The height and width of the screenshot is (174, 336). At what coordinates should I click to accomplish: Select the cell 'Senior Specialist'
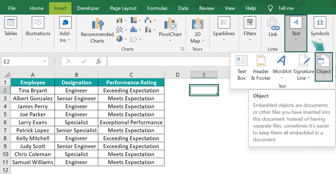coord(76,130)
